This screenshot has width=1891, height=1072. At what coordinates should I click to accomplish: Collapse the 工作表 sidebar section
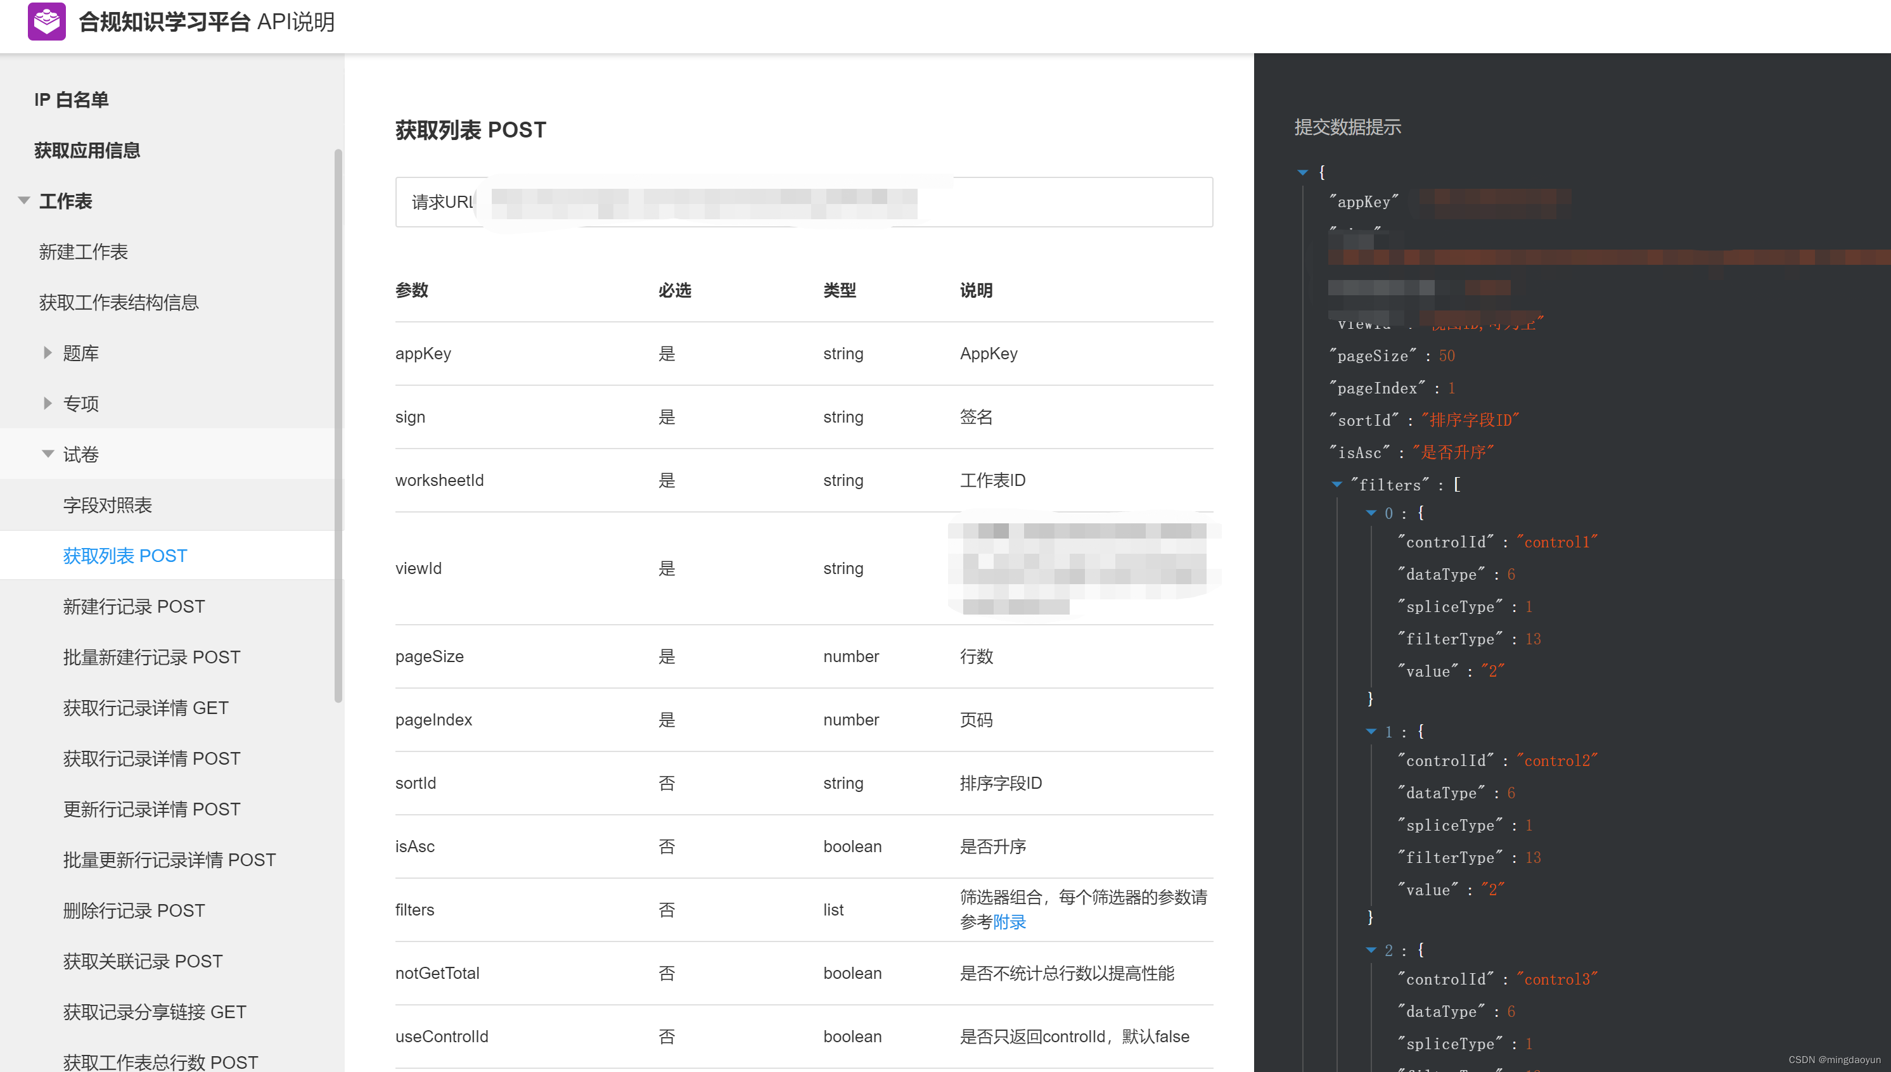pos(24,201)
